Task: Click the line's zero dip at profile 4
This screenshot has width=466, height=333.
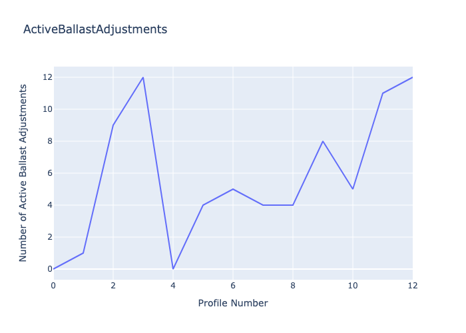Action: pyautogui.click(x=173, y=268)
